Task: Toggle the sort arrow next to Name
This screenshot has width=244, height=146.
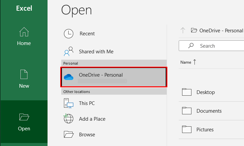Action: click(195, 62)
